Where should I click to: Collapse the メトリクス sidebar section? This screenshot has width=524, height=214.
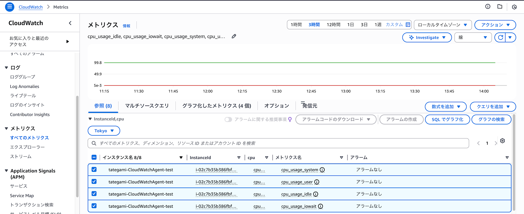6,128
